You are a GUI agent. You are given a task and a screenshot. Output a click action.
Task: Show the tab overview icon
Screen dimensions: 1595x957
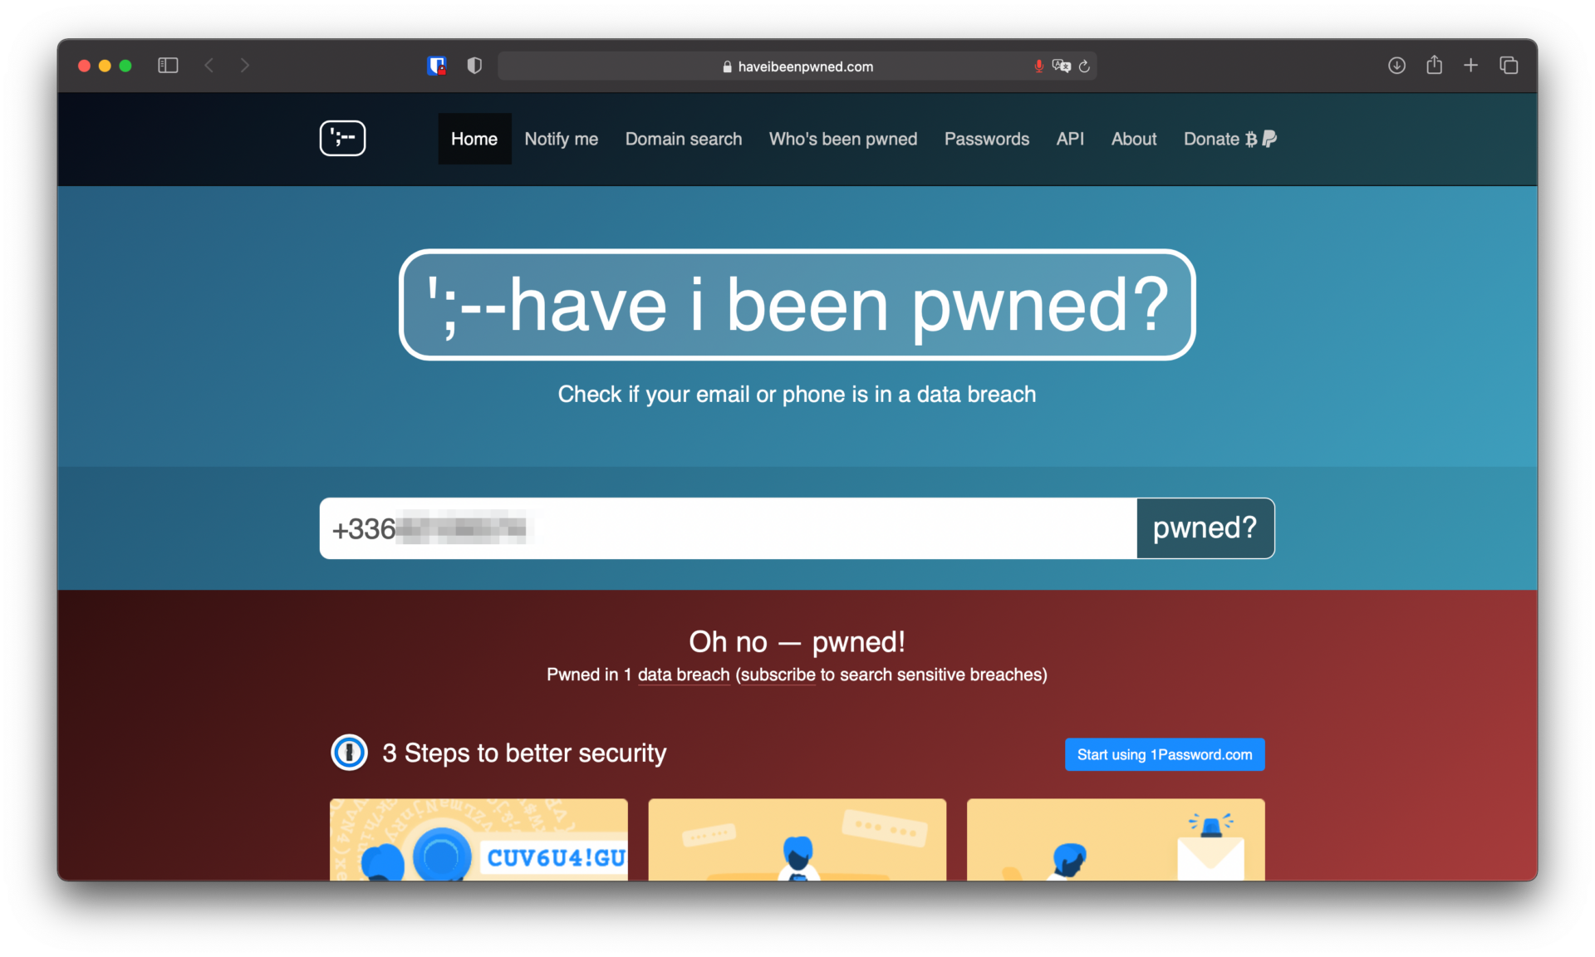click(x=1509, y=66)
